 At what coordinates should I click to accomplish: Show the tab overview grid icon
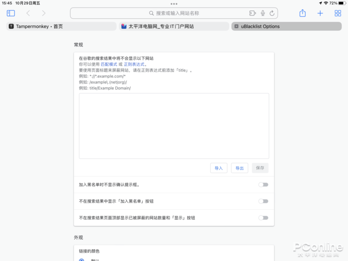coord(338,13)
